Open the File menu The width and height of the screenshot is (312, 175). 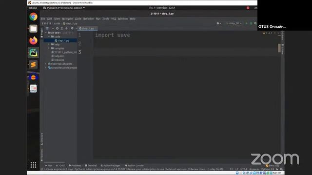pos(43,18)
